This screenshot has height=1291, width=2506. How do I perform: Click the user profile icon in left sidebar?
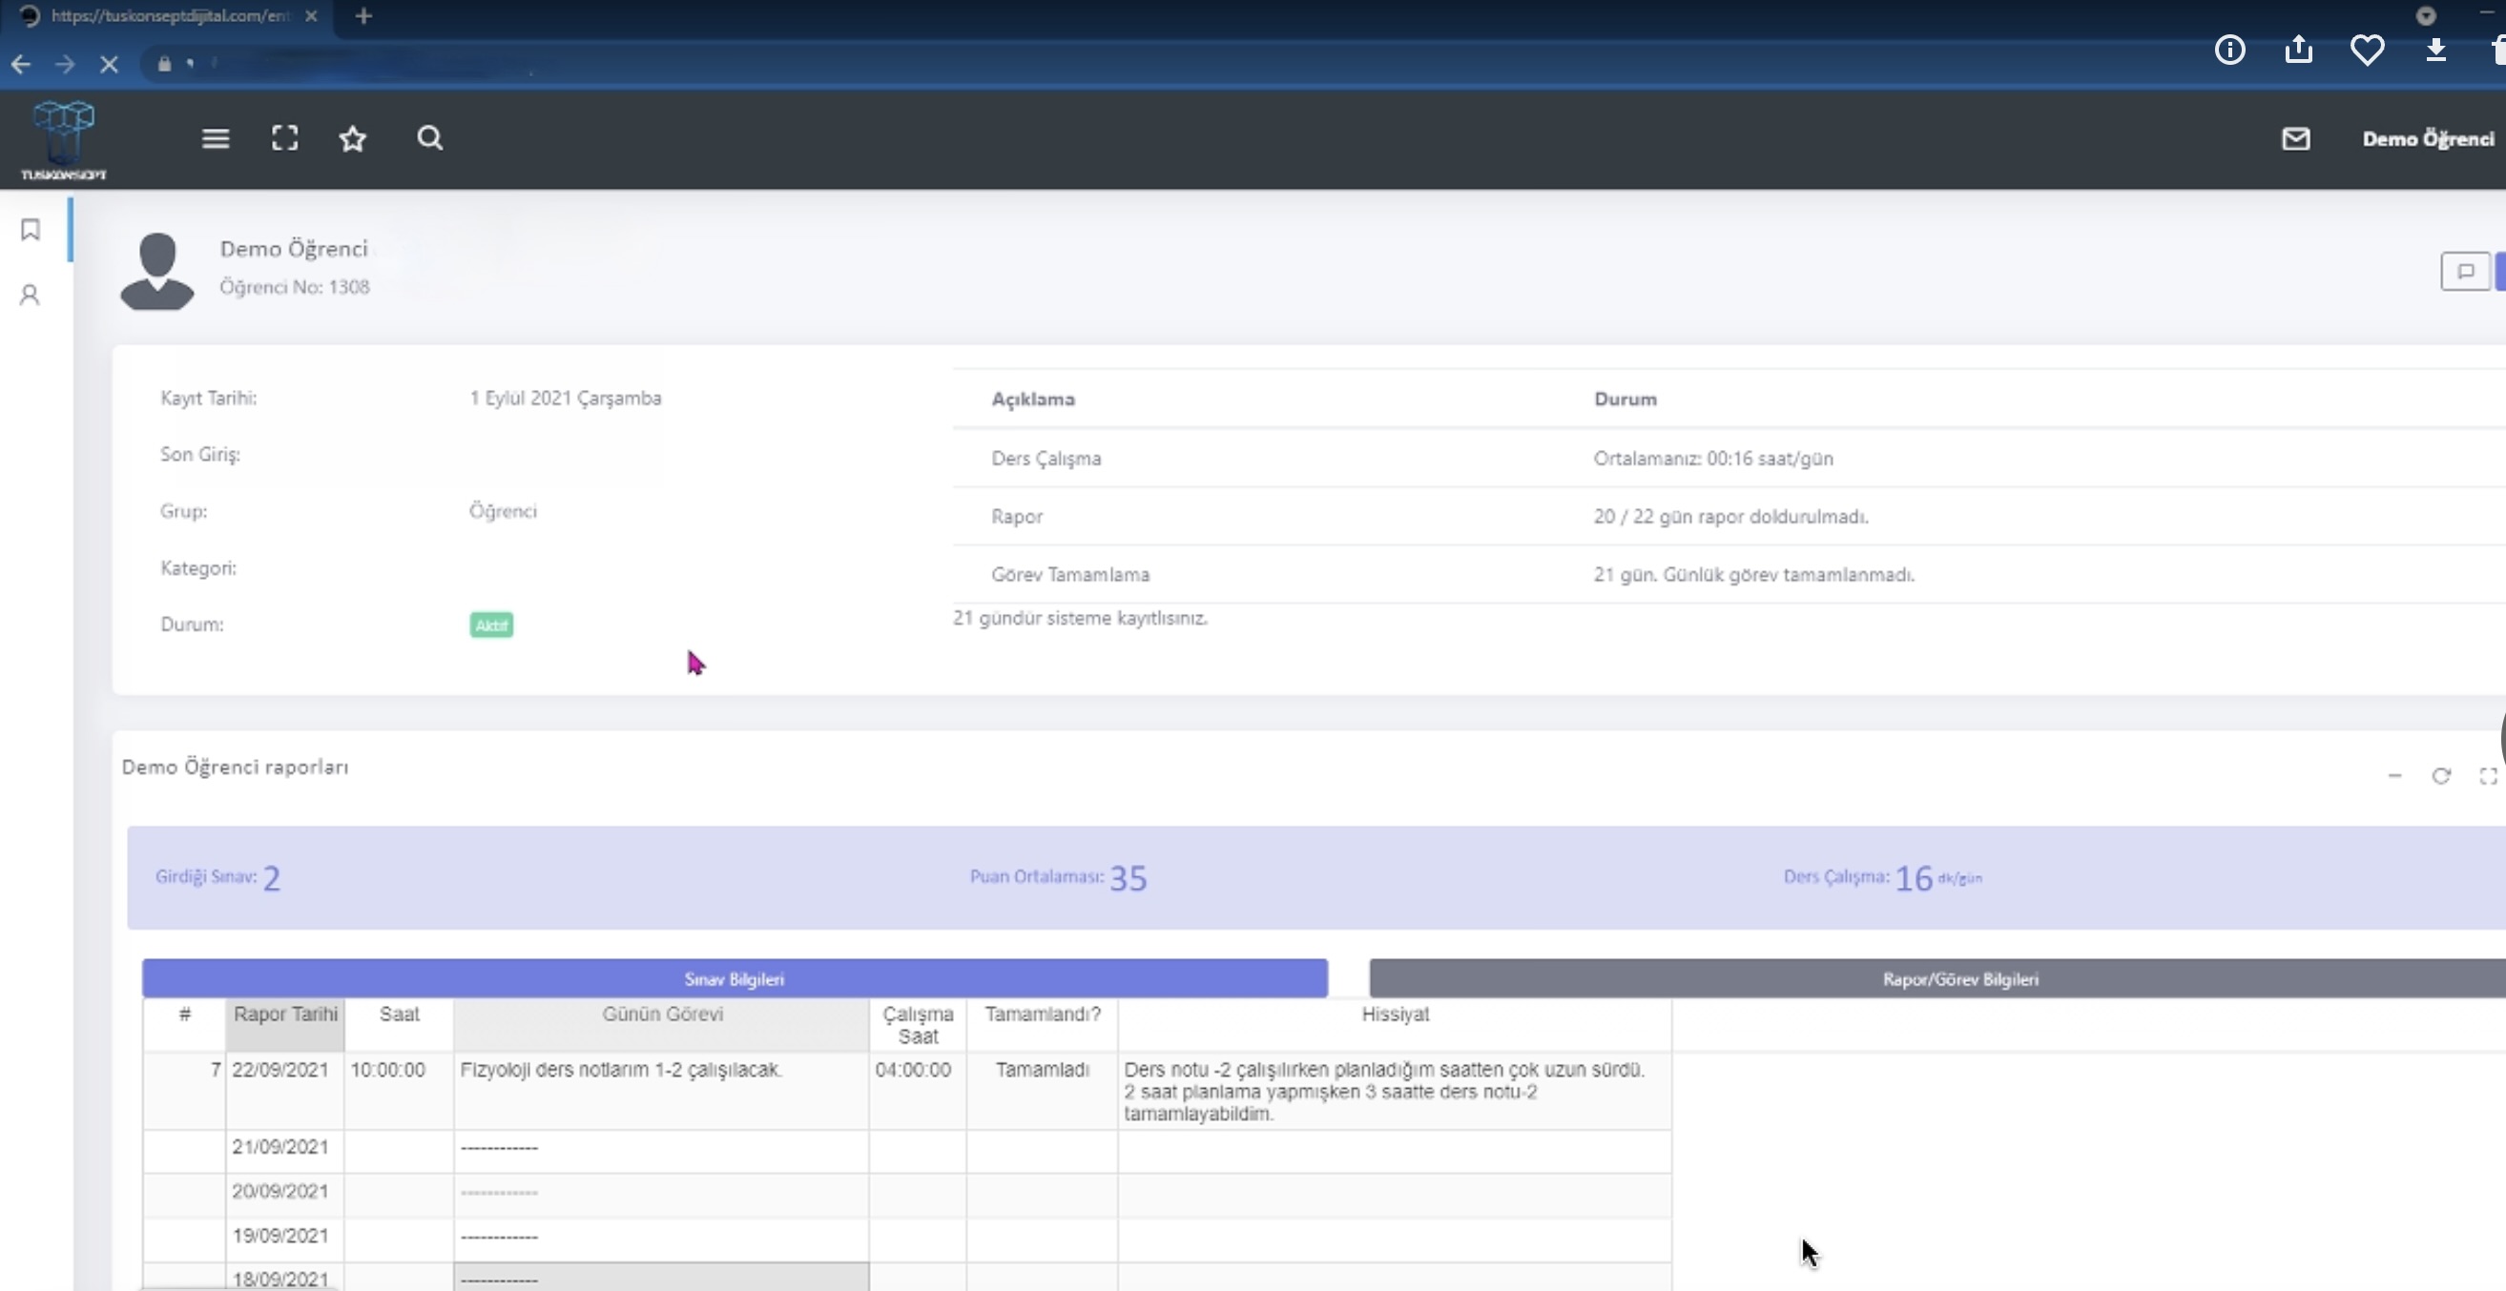(x=31, y=295)
